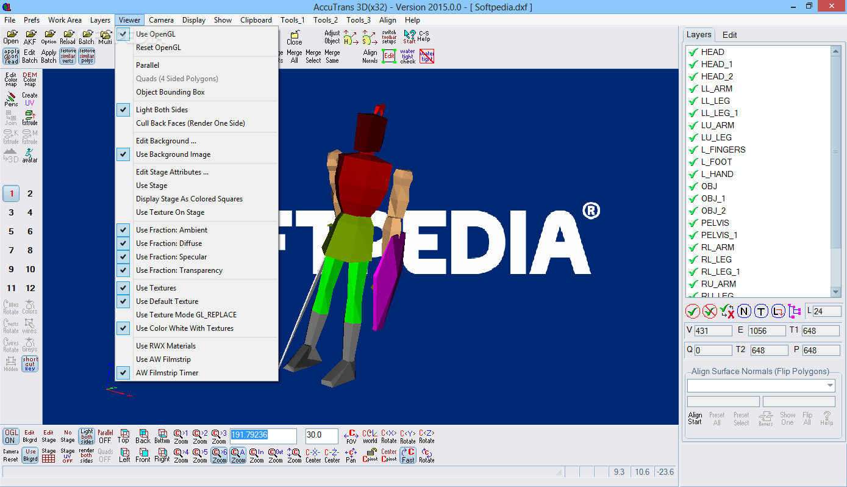Choose Edit Background... from Viewer menu
Viewport: 847px width, 487px height.
(196, 141)
